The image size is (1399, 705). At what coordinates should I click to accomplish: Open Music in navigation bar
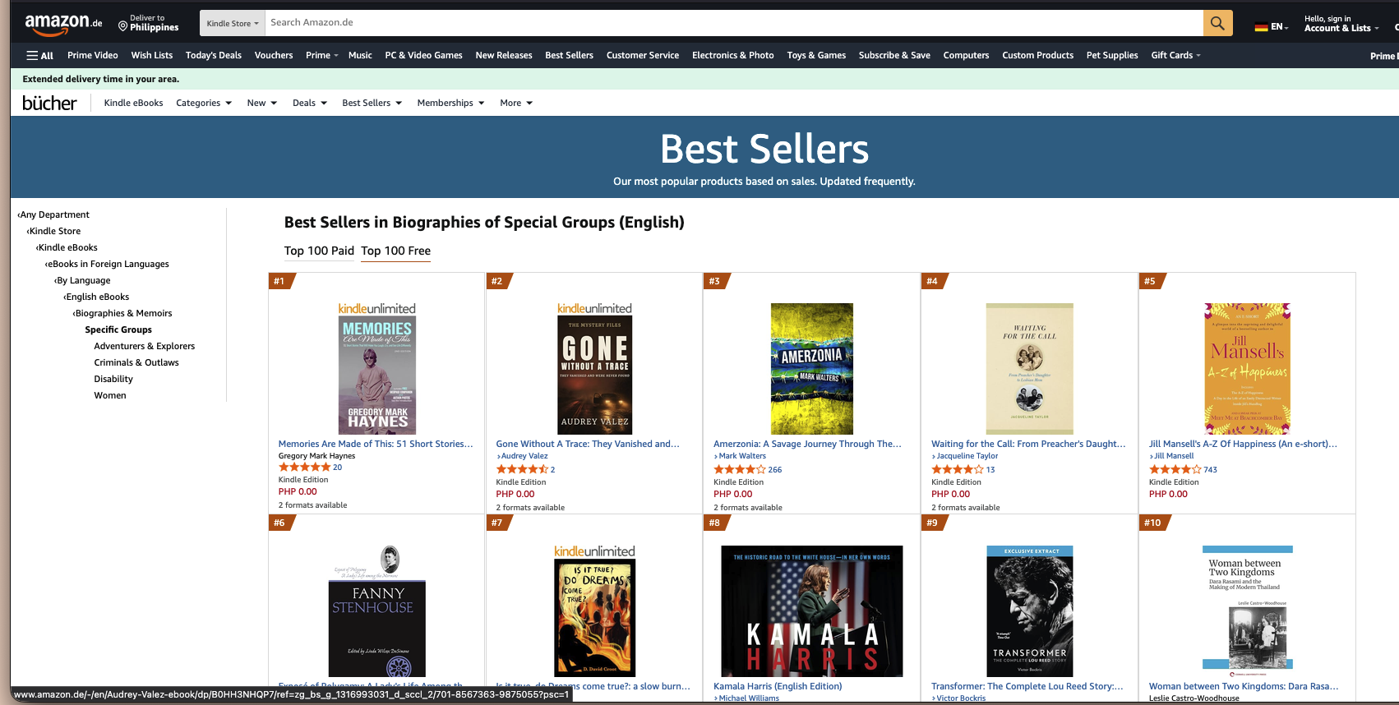360,55
